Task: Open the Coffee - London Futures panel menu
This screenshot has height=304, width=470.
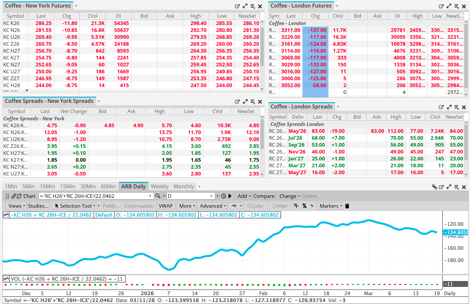Action: coord(457,6)
